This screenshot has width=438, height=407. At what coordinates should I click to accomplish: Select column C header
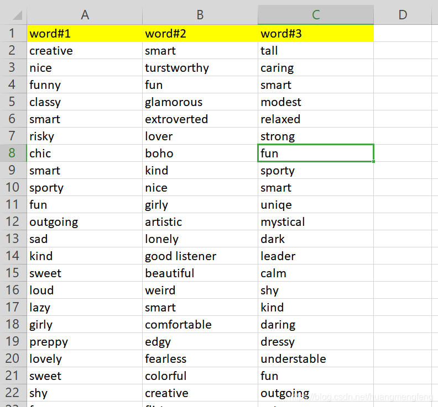[316, 15]
